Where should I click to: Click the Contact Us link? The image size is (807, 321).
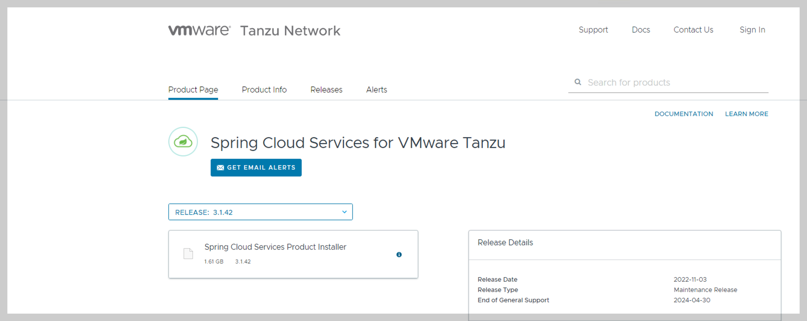click(693, 30)
